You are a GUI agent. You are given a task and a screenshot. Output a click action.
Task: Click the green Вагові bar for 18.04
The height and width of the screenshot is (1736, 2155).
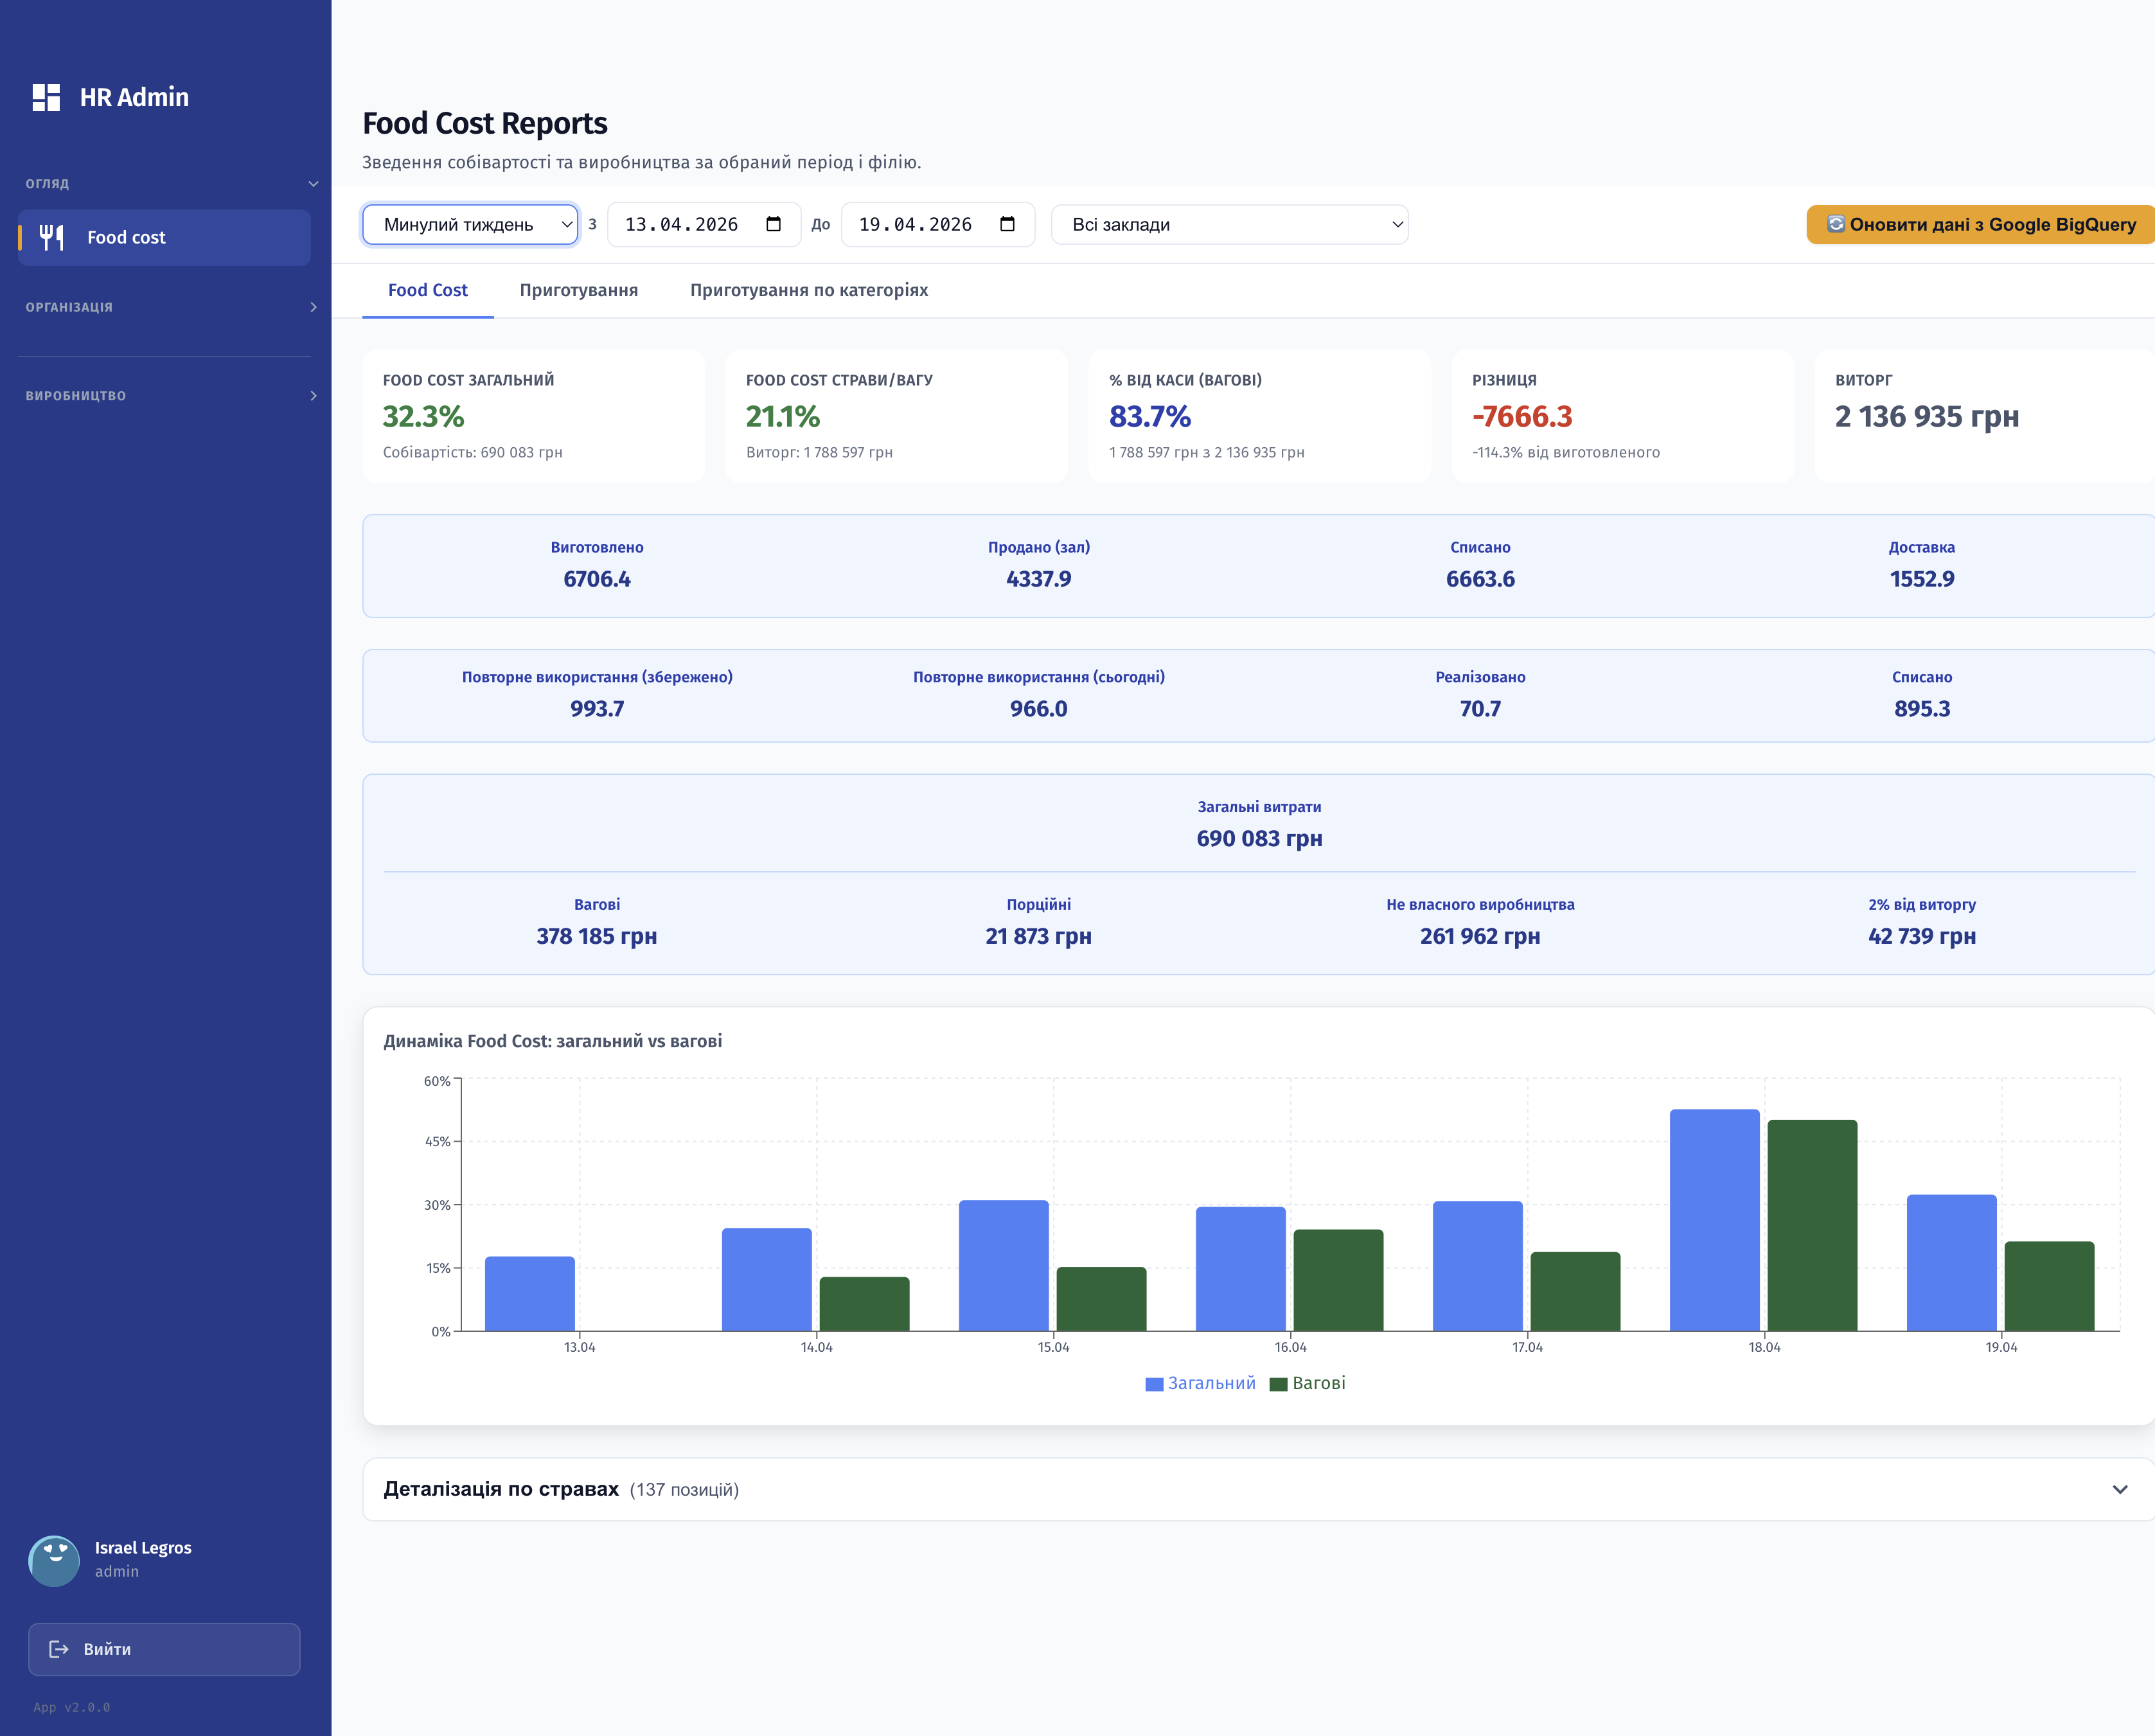click(1812, 1225)
